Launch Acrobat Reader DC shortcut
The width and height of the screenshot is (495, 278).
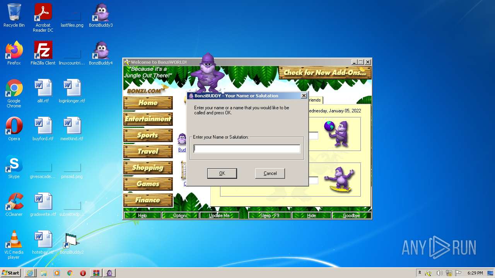[x=43, y=17]
